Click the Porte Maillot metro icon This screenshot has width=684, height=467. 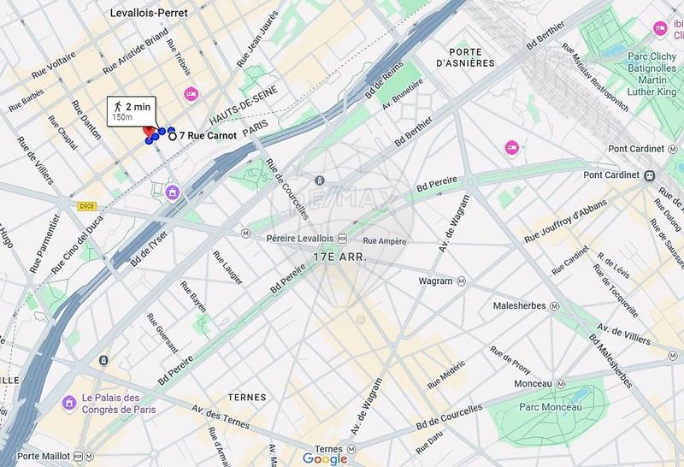click(89, 457)
